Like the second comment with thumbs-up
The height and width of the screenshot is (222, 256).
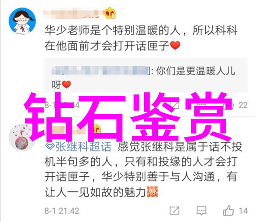[228, 210]
